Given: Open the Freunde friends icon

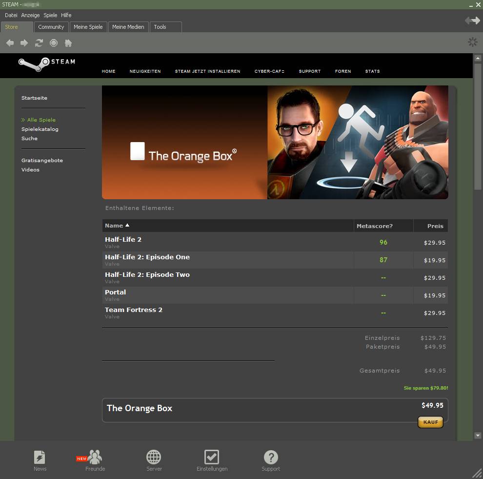Looking at the screenshot, I should (95, 458).
